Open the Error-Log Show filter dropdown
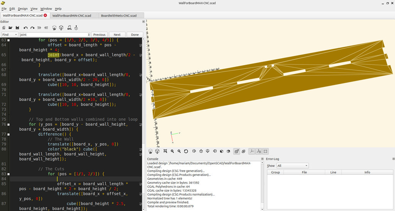Screen dimensions: 395x211 (x=292, y=166)
